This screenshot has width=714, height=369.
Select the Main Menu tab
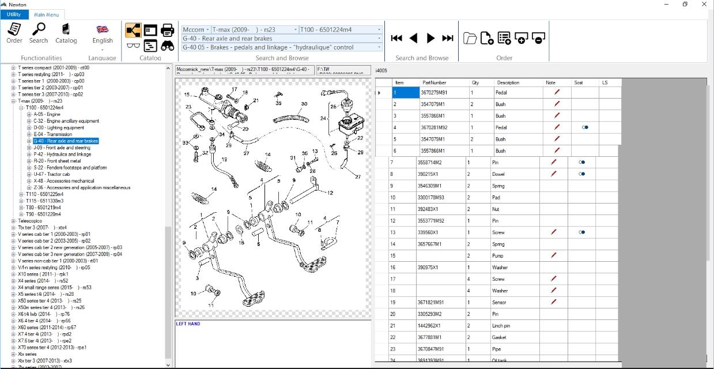pyautogui.click(x=46, y=14)
